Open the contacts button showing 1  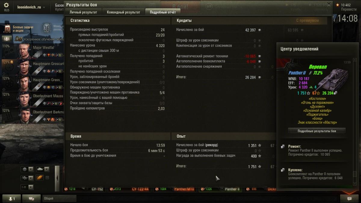(x=12, y=198)
